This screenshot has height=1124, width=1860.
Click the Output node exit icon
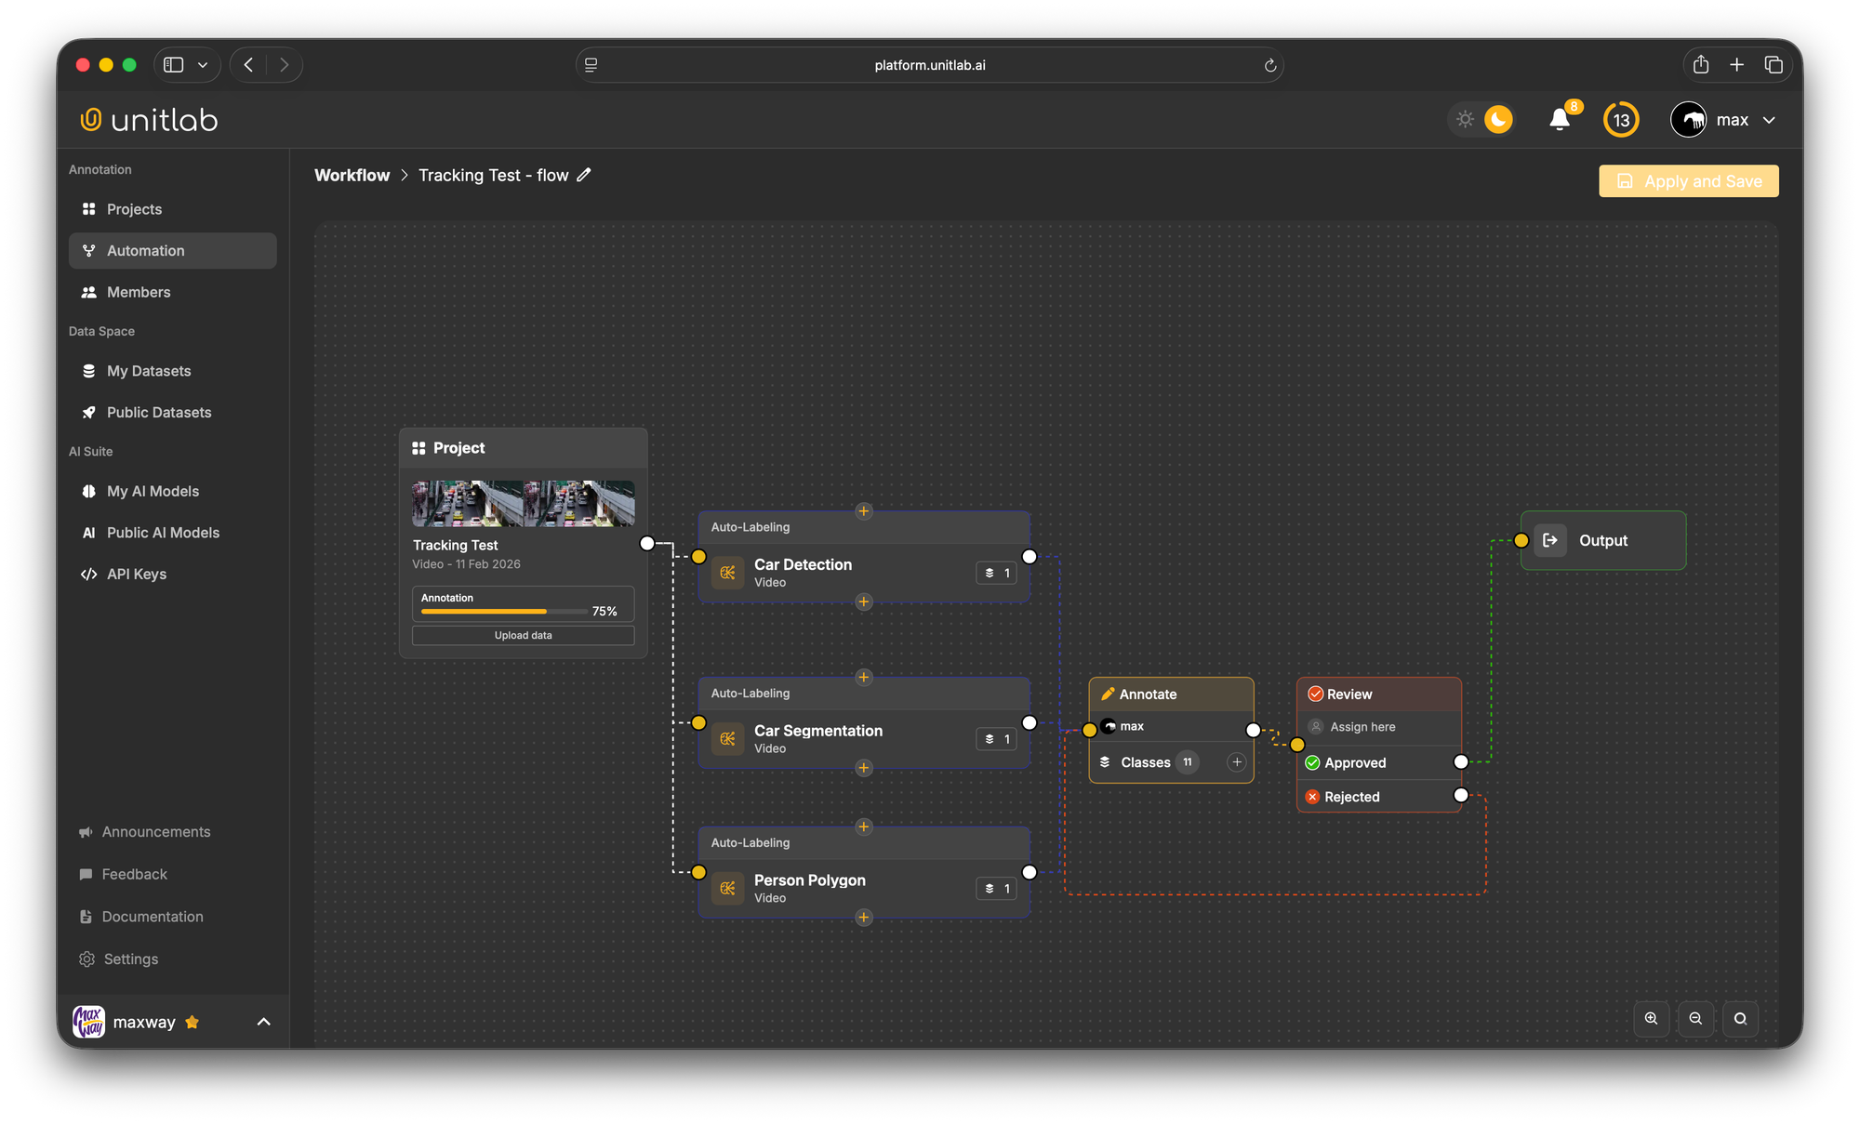[x=1550, y=540]
